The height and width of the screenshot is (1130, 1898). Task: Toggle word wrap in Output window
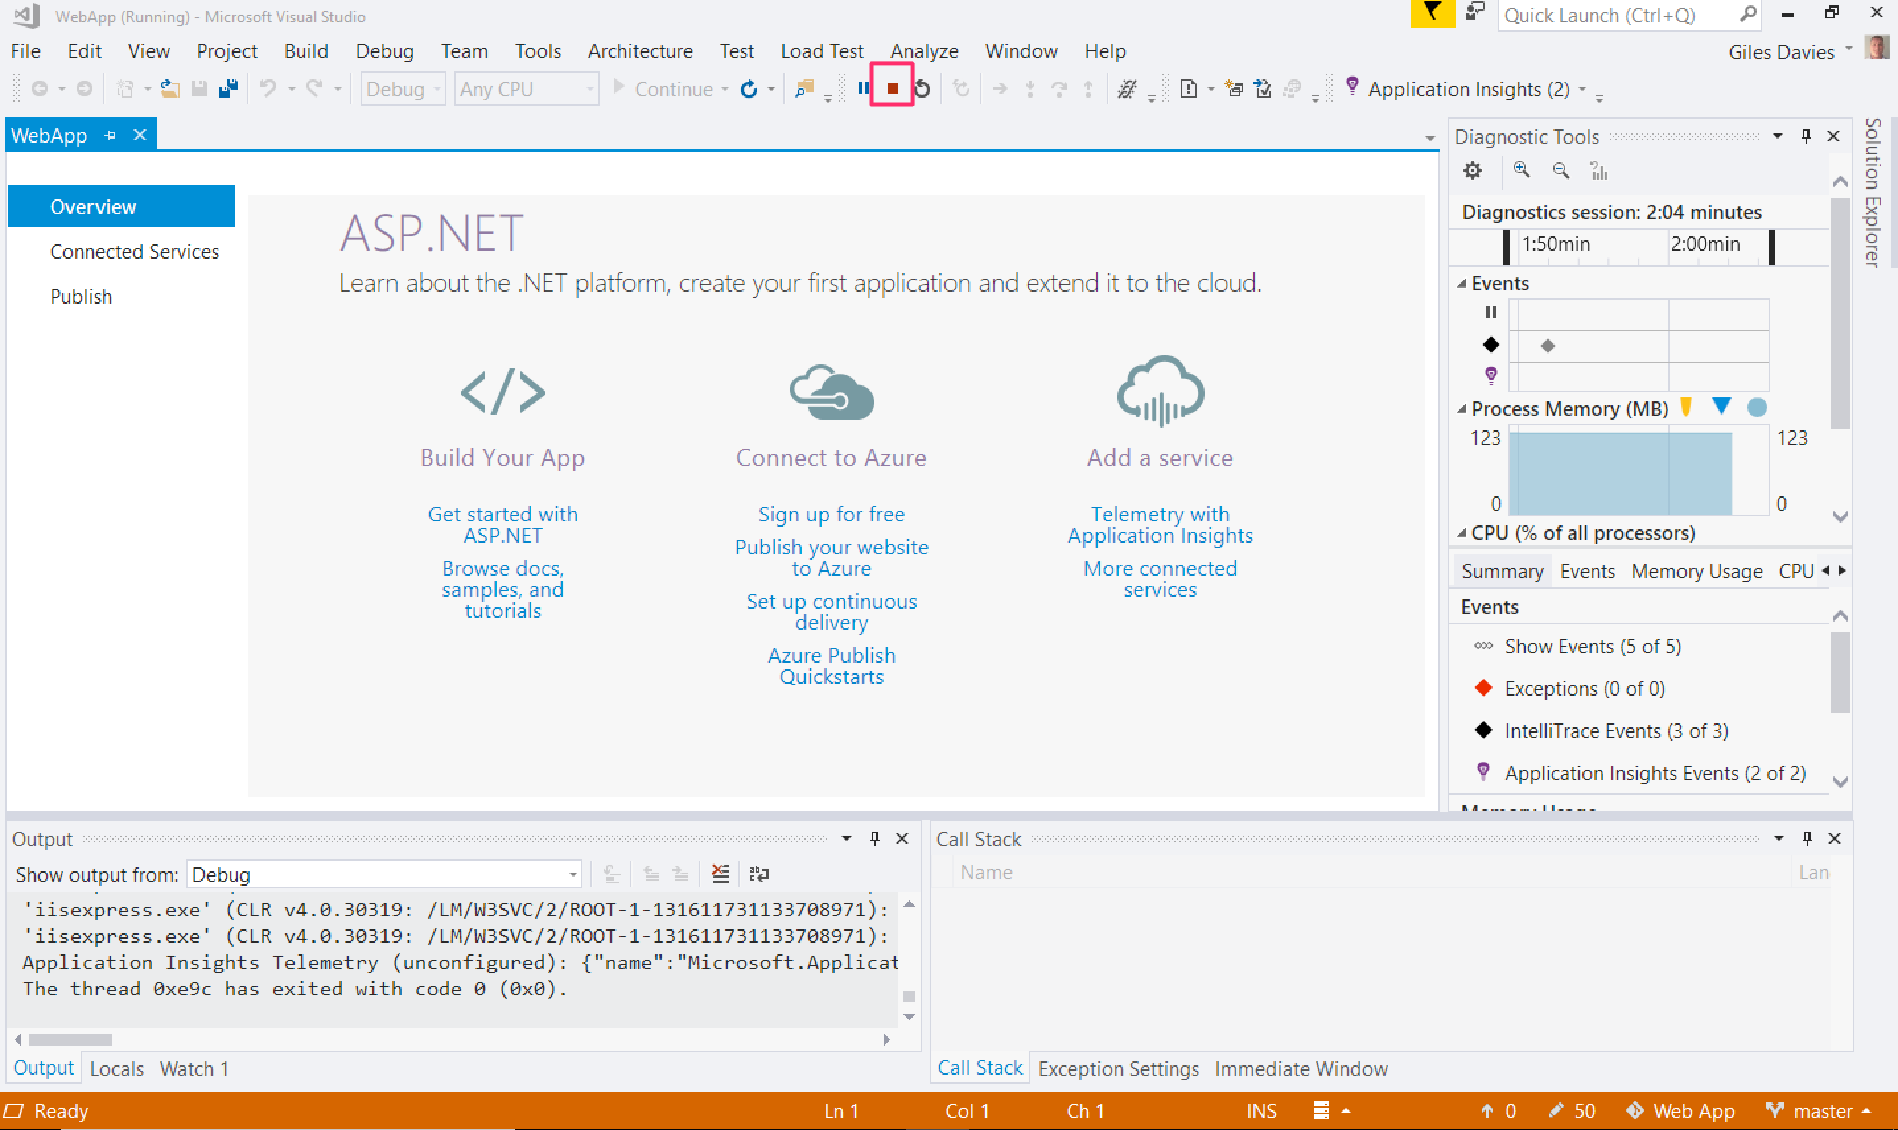[x=759, y=873]
